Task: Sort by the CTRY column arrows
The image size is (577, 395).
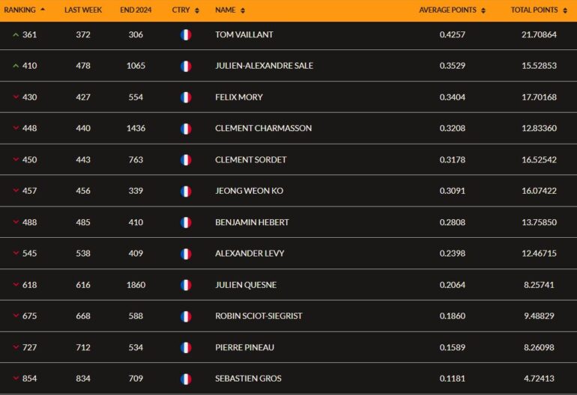Action: (197, 10)
